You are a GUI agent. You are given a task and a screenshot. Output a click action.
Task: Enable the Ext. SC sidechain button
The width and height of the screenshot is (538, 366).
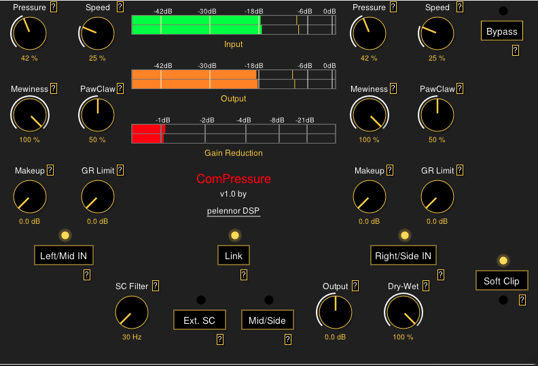199,320
